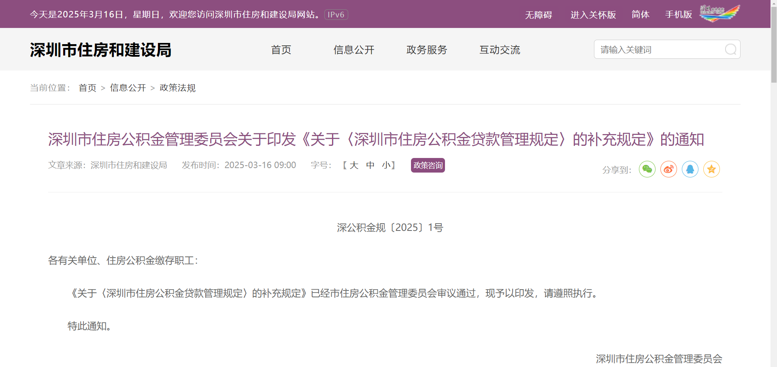
Task: Open 首页 in main navigation
Action: tap(281, 50)
